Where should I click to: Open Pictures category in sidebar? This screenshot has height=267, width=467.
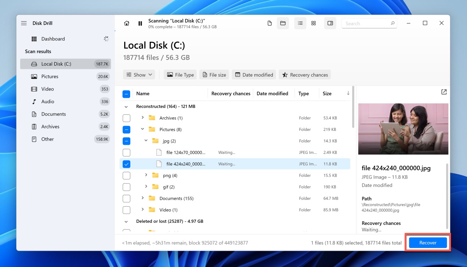pos(65,77)
